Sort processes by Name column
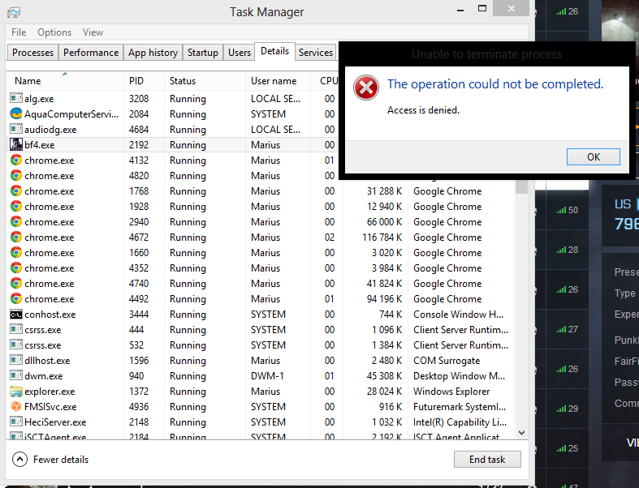This screenshot has width=639, height=488. 65,80
